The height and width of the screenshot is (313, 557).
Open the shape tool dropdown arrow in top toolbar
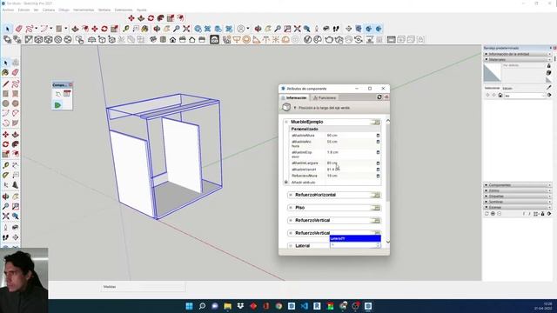[x=65, y=29]
